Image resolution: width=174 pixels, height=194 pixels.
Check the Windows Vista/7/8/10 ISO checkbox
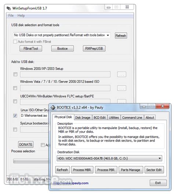tap(15, 88)
